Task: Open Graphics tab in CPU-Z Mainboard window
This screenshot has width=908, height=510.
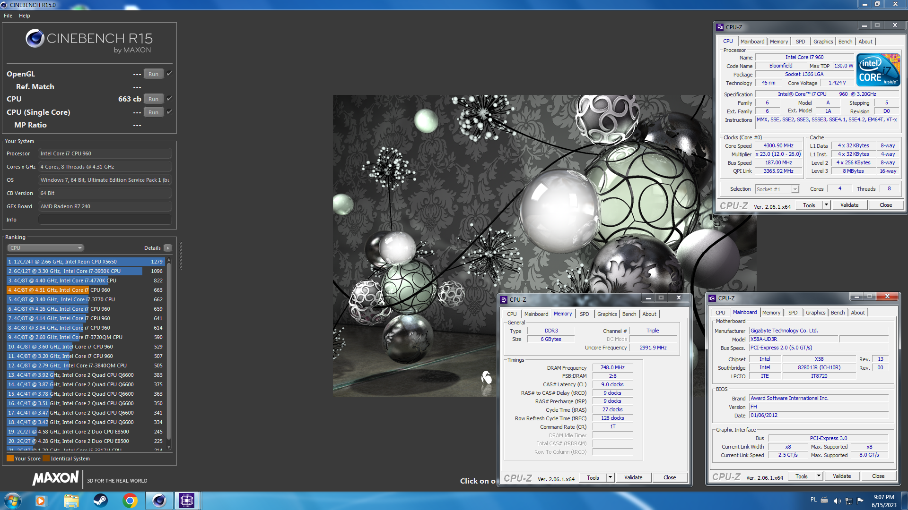Action: coord(815,313)
